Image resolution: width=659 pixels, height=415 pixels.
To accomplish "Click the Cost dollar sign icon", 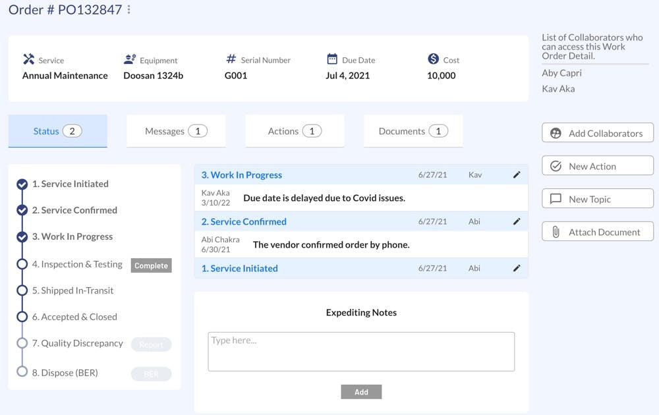I will tap(433, 59).
